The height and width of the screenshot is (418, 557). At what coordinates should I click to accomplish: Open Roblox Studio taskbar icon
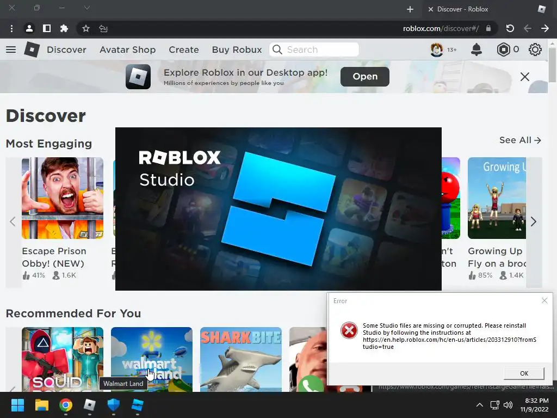pyautogui.click(x=138, y=405)
